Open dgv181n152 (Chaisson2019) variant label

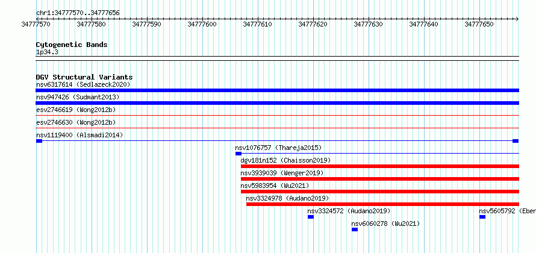[x=285, y=160]
